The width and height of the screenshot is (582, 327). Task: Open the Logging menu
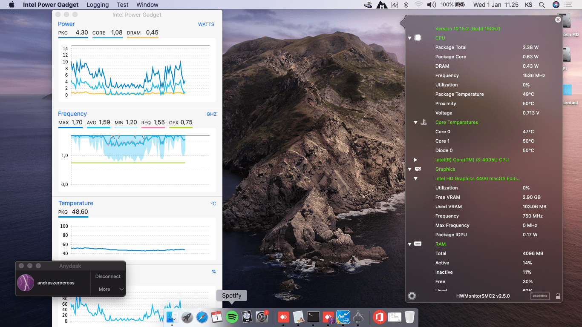tap(98, 5)
